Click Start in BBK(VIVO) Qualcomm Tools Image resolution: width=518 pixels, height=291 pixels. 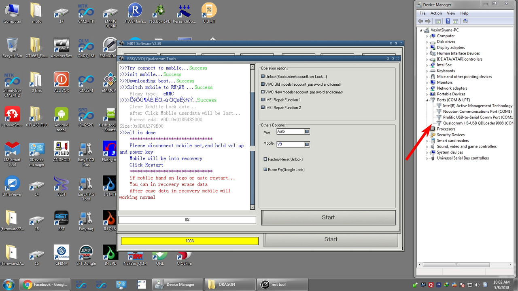click(328, 217)
